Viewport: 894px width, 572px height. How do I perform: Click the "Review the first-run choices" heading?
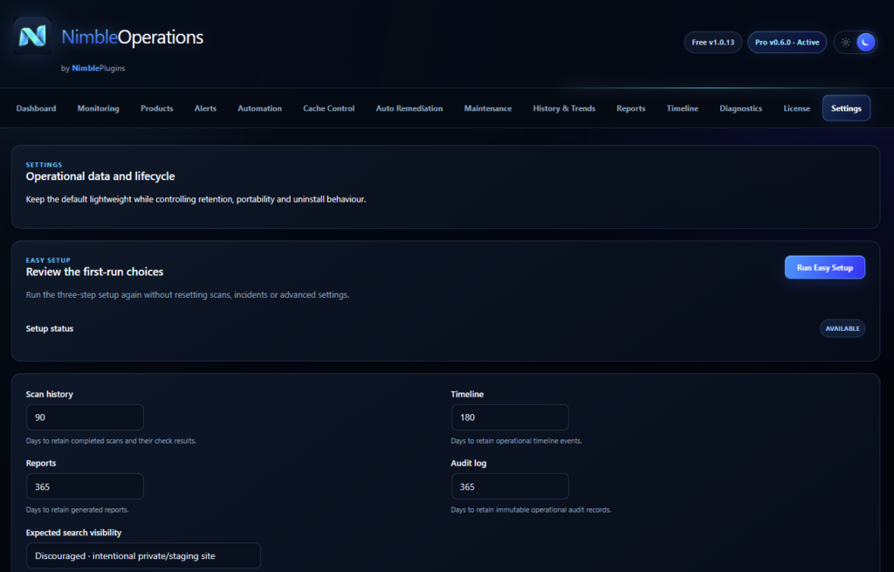[94, 272]
